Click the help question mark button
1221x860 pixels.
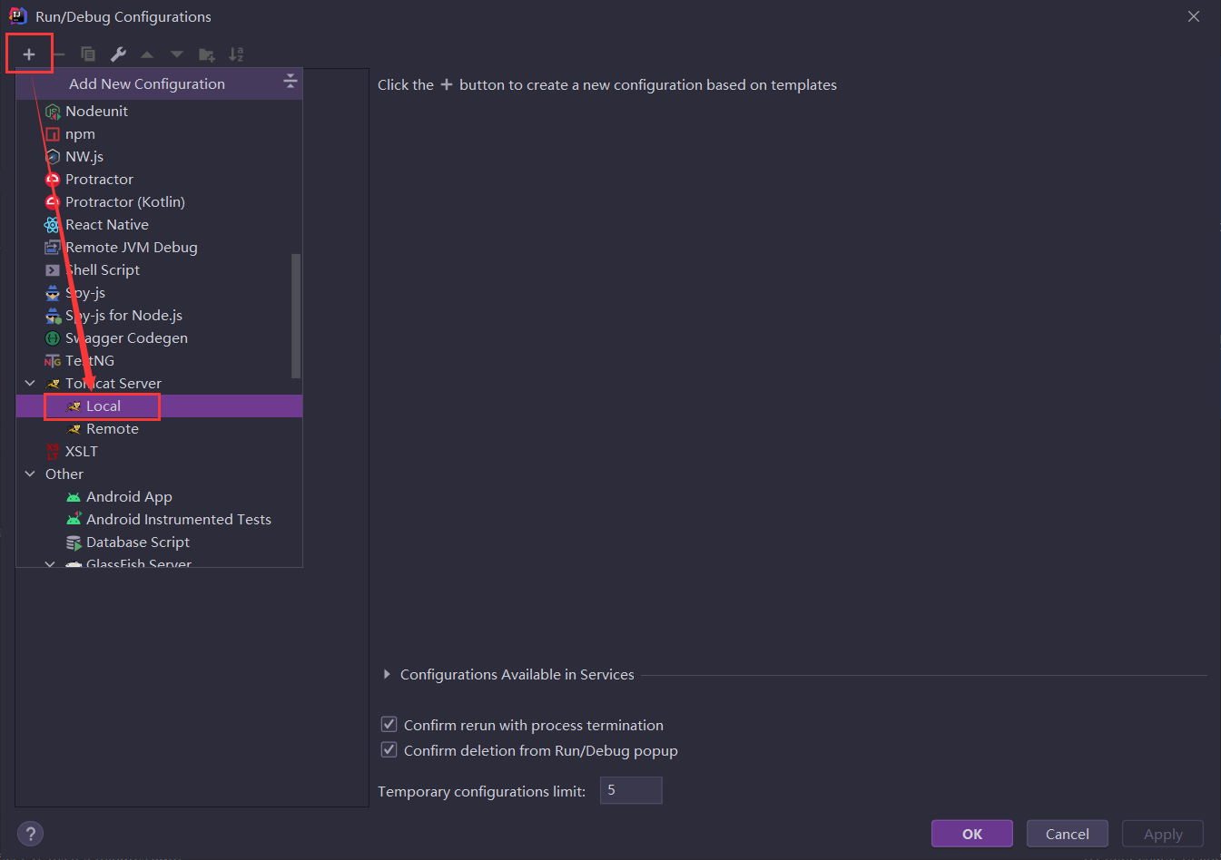(x=30, y=834)
